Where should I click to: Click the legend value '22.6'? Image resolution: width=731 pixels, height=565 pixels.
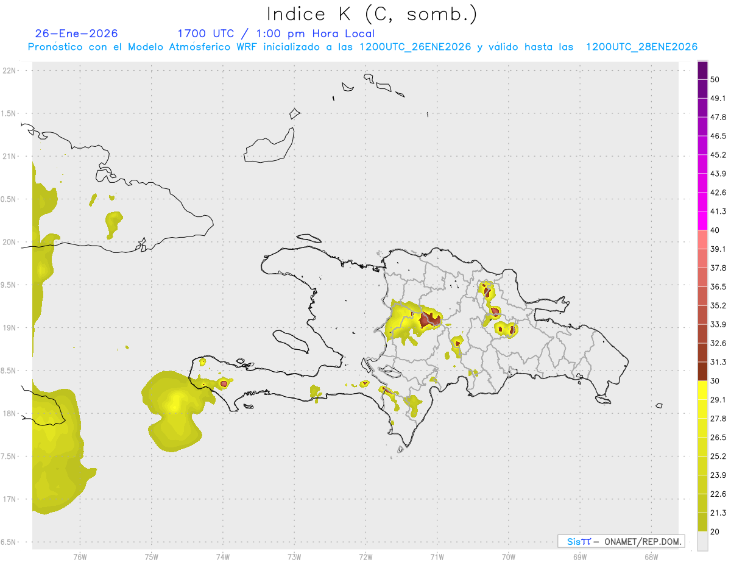[x=718, y=494]
